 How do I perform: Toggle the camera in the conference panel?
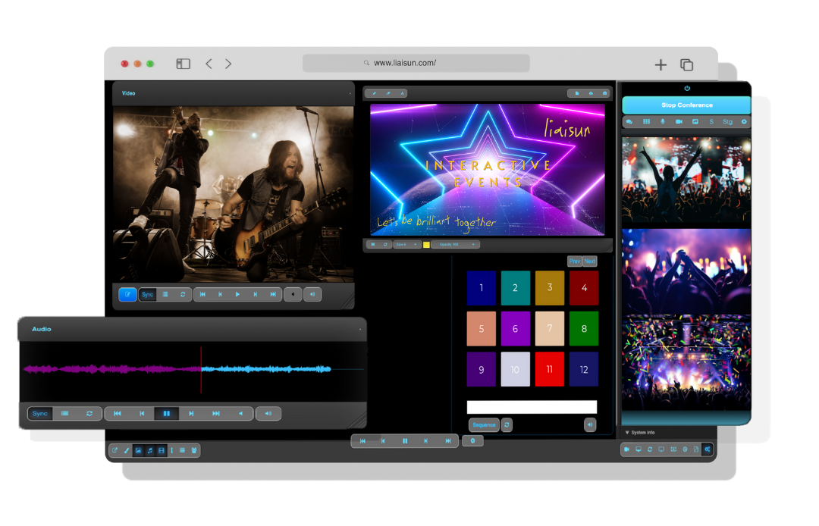(679, 121)
